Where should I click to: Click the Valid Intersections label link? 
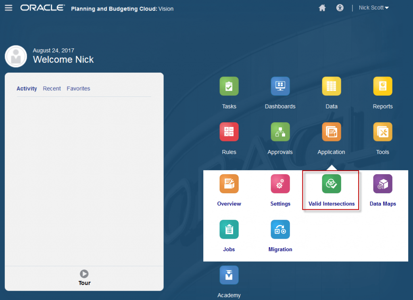(332, 204)
